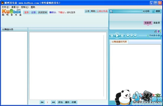Stop playback with the stop icon
This screenshot has width=163, height=106.
(128, 36)
